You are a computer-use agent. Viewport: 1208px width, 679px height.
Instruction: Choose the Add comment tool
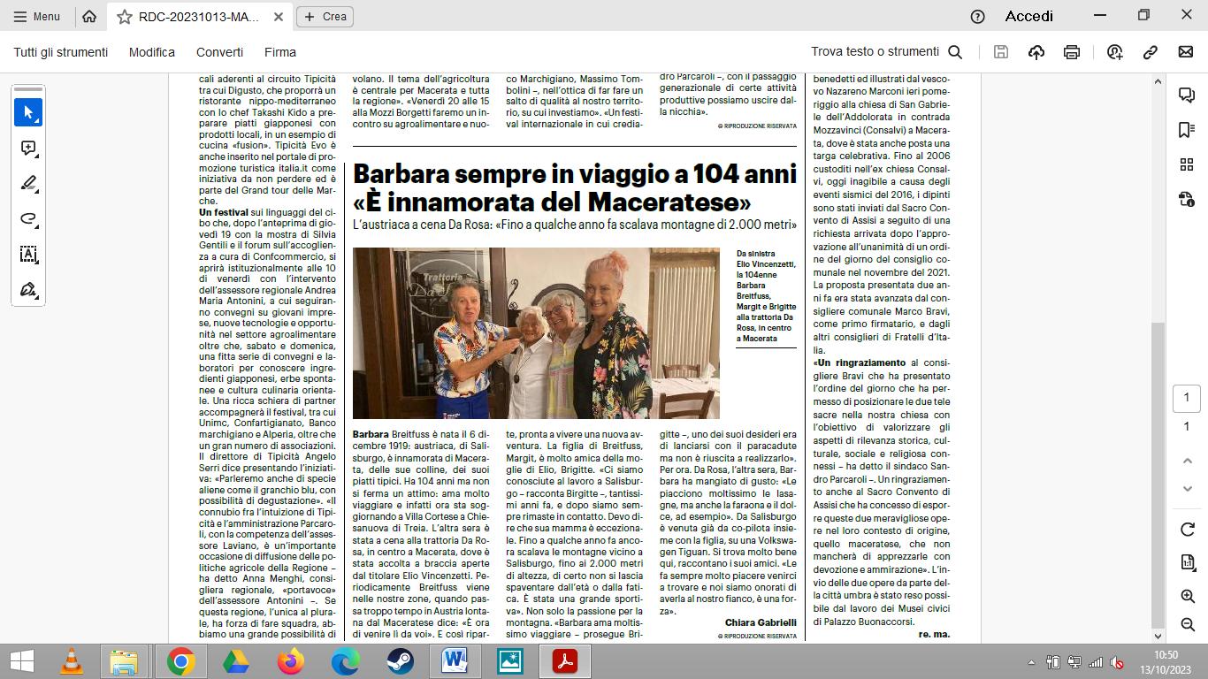[28, 148]
